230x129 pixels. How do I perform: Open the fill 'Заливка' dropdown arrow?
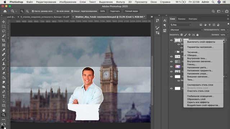[x=227, y=35]
